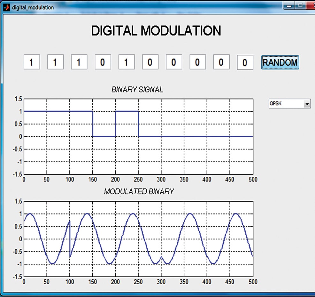
Task: Focus the ninth bit input box
Action: pos(221,62)
